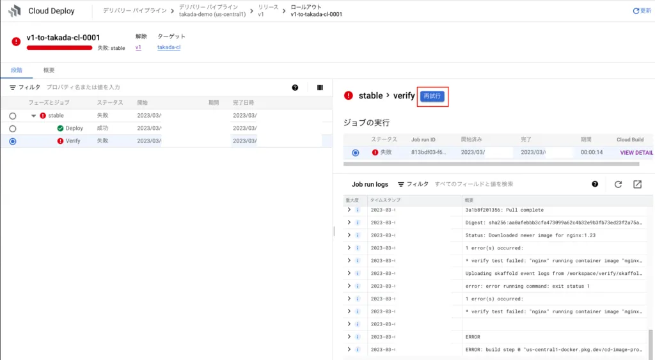Open logs in new window icon
Screen dimensions: 655x360
coord(638,184)
